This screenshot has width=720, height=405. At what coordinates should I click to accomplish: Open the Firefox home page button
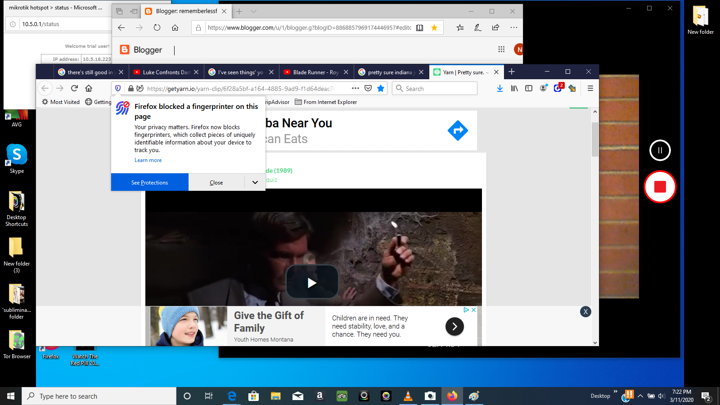89,89
